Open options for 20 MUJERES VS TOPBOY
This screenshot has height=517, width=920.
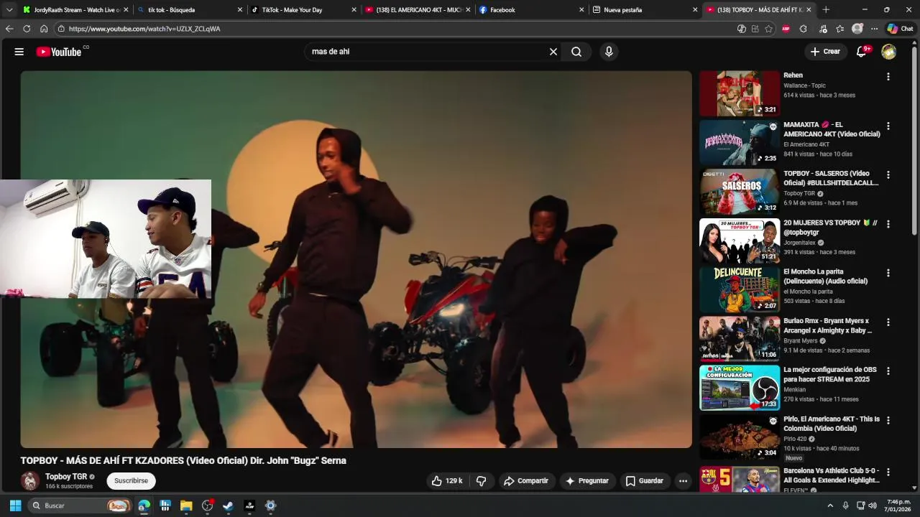(x=888, y=224)
